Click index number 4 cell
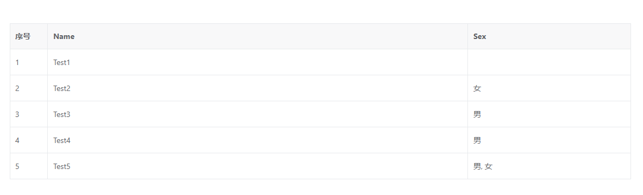 (x=29, y=140)
